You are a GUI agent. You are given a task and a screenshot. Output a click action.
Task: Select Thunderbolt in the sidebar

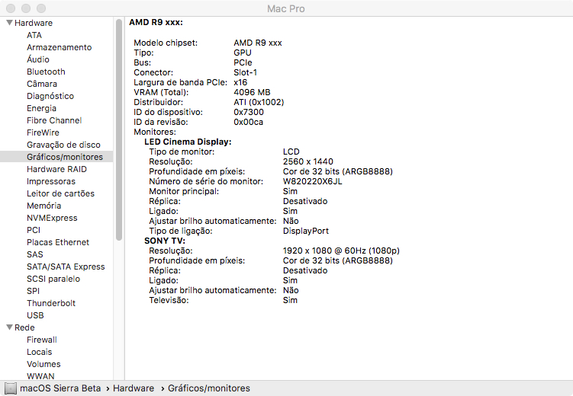(x=51, y=303)
